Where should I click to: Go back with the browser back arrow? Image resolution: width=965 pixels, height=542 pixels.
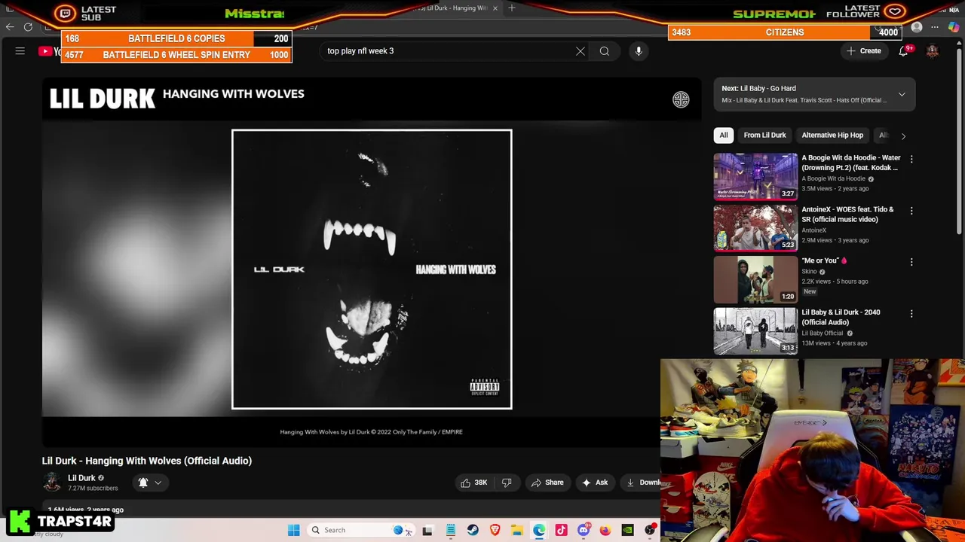click(10, 27)
